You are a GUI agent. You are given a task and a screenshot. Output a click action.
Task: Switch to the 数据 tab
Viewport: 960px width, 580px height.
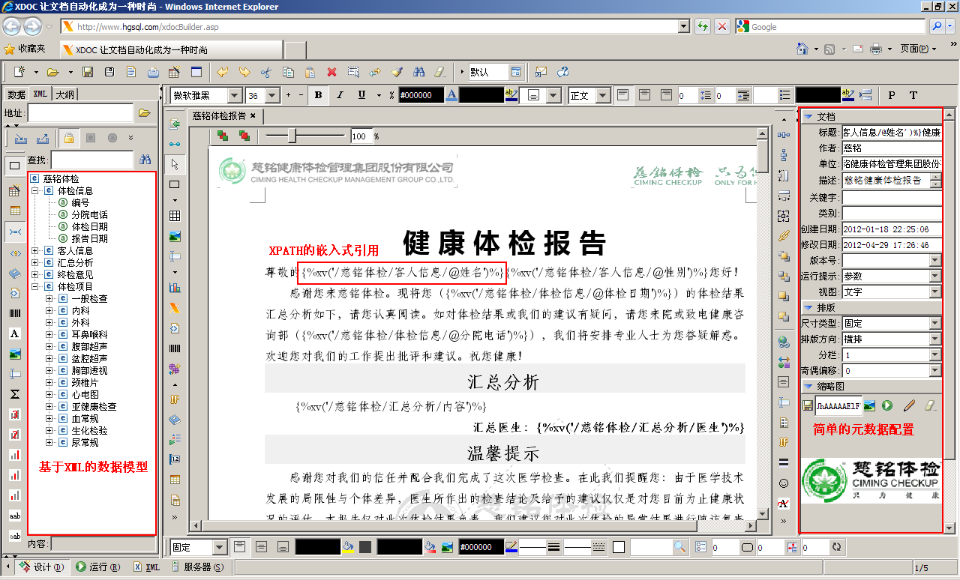pyautogui.click(x=16, y=94)
